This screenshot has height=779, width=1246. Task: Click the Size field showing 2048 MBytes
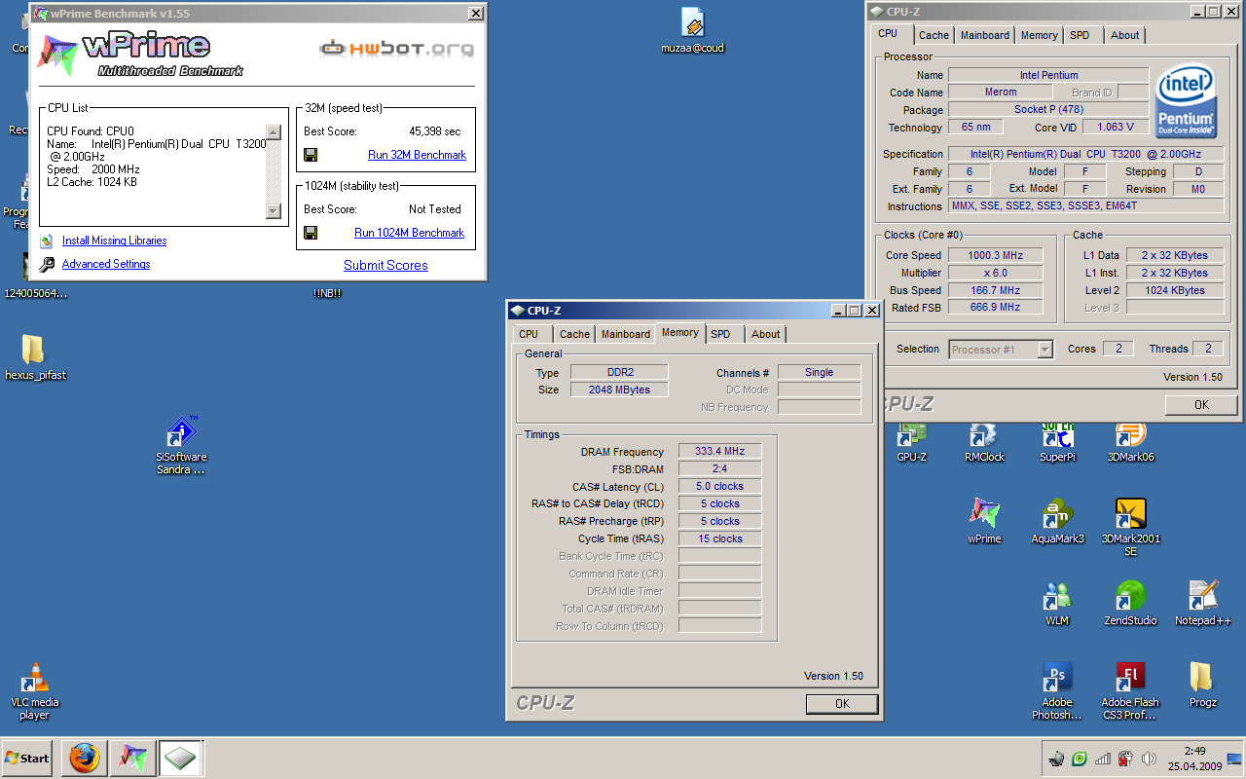619,389
